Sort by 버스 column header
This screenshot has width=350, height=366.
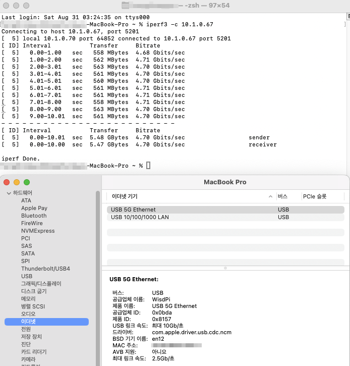(282, 196)
